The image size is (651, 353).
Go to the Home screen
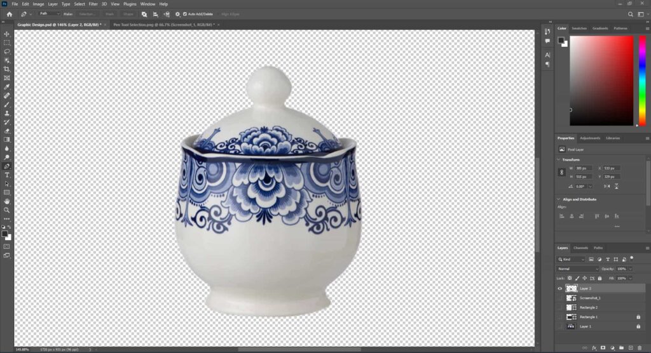point(9,14)
